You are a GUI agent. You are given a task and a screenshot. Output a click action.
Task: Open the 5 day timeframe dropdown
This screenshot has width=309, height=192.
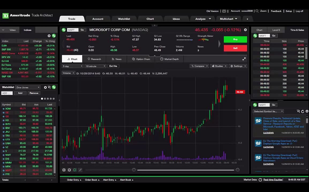coord(73,66)
